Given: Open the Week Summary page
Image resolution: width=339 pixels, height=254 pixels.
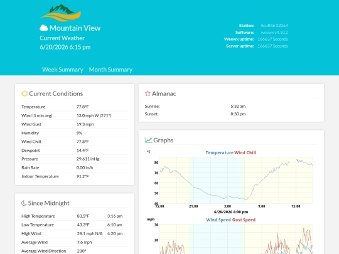Looking at the screenshot, I should click(x=63, y=70).
